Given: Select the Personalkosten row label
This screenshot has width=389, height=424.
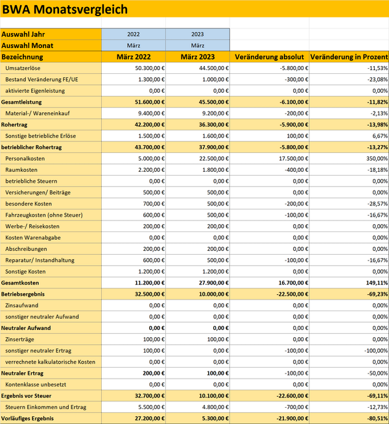Looking at the screenshot, I should 25,159.
